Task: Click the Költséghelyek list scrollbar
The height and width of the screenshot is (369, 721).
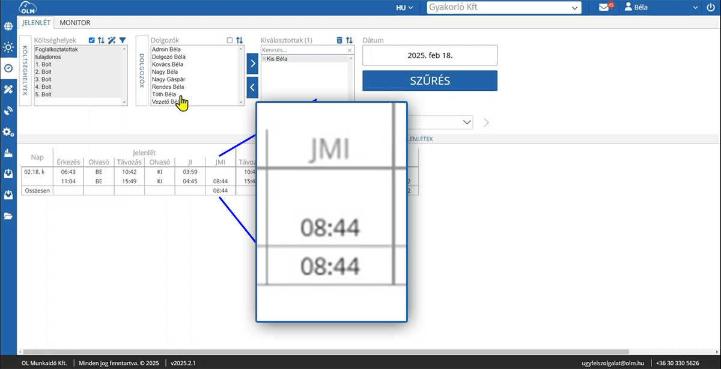Action: [x=124, y=76]
